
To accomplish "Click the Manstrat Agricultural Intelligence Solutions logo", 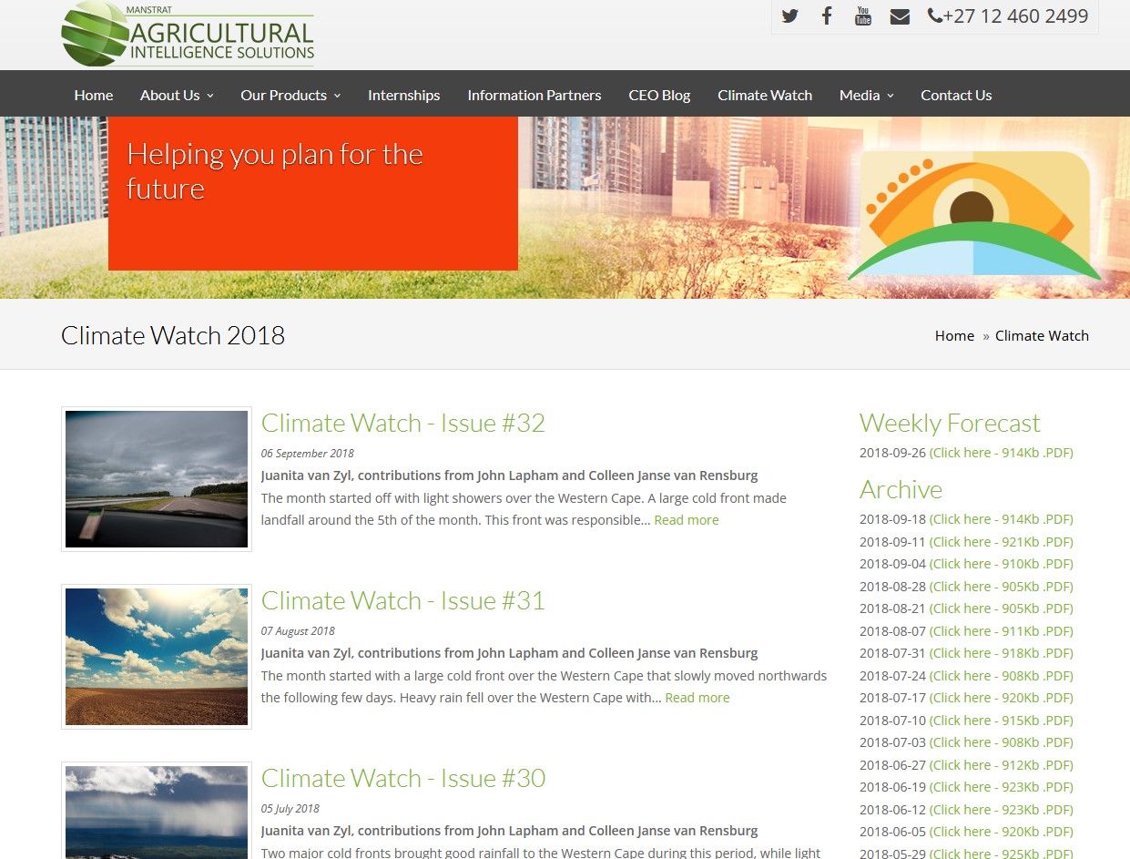I will (188, 35).
